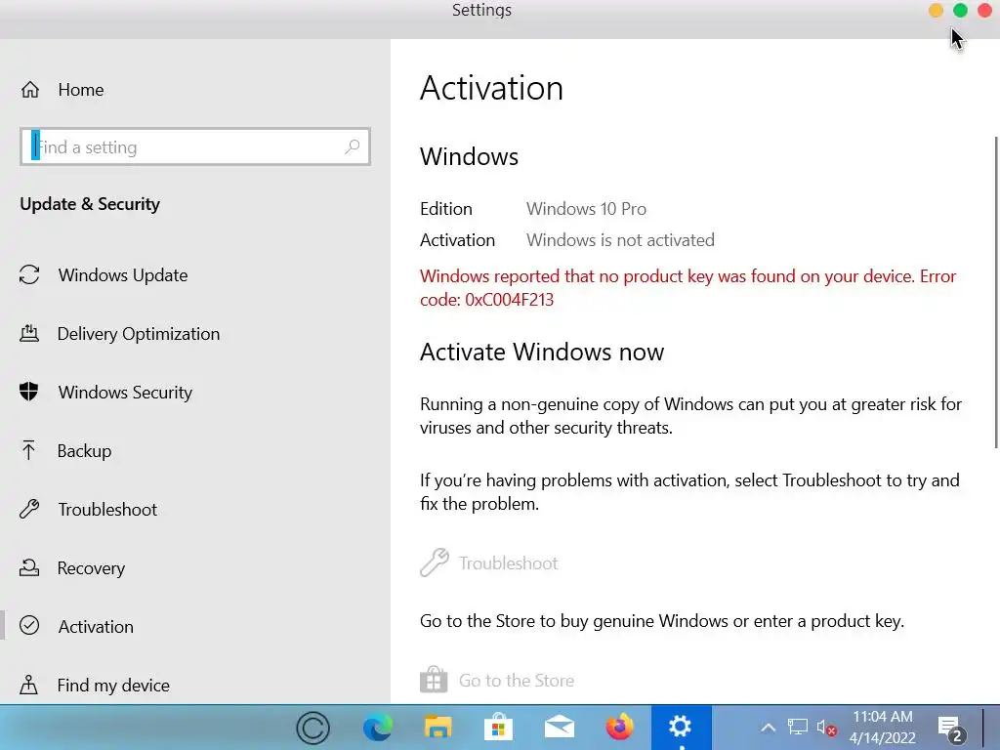Click the taskbar clock showing 11:04 AM

pos(883,727)
